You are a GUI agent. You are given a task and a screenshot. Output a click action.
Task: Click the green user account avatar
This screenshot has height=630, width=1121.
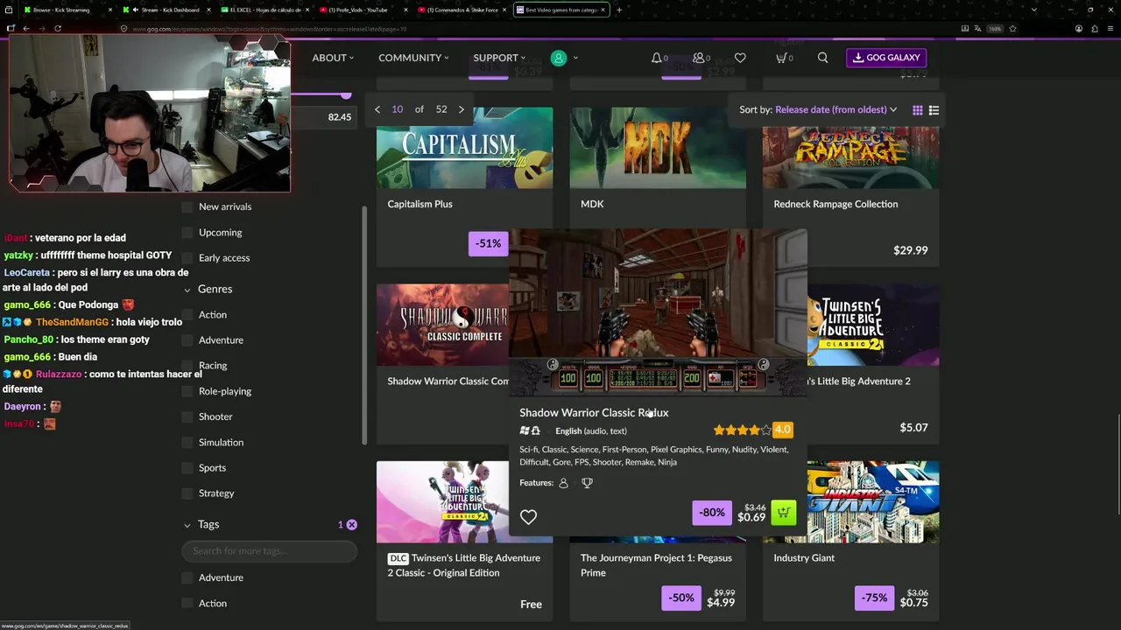point(559,58)
